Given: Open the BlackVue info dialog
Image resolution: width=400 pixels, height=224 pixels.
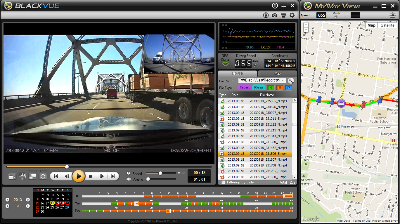Looking at the screenshot, I should 275,6.
